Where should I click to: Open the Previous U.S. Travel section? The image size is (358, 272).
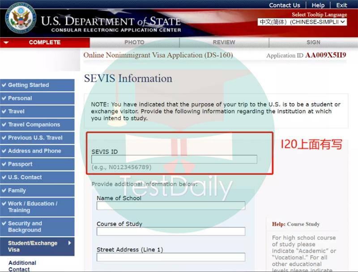pos(37,138)
